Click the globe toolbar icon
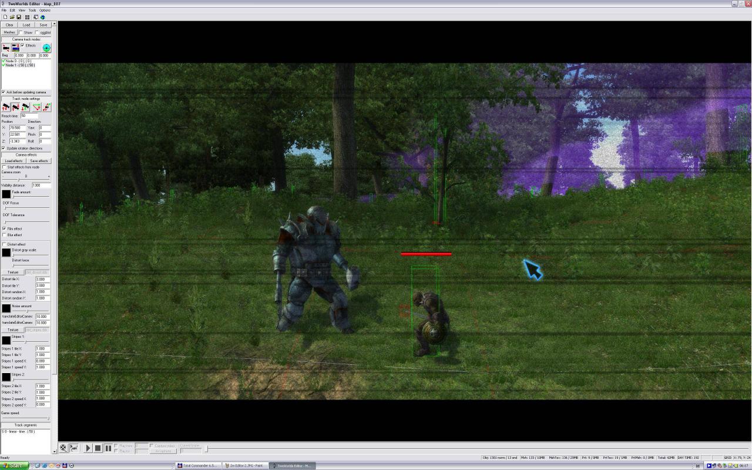 pos(42,17)
